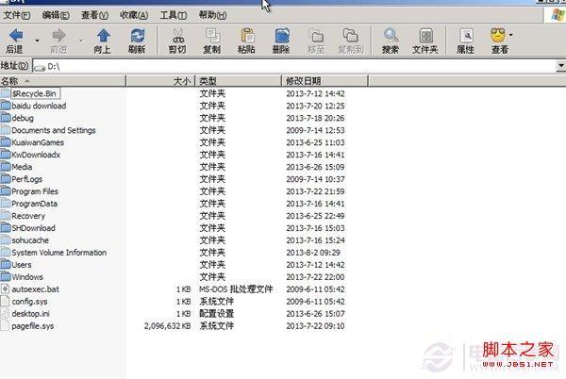Viewport: 566px width, 379px height.
Task: Select the KwDownloadx folder
Action: [x=36, y=155]
